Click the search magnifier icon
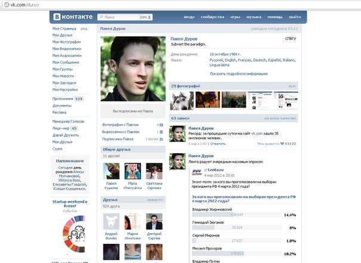Image resolution: width=361 pixels, height=263 pixels. tap(101, 17)
